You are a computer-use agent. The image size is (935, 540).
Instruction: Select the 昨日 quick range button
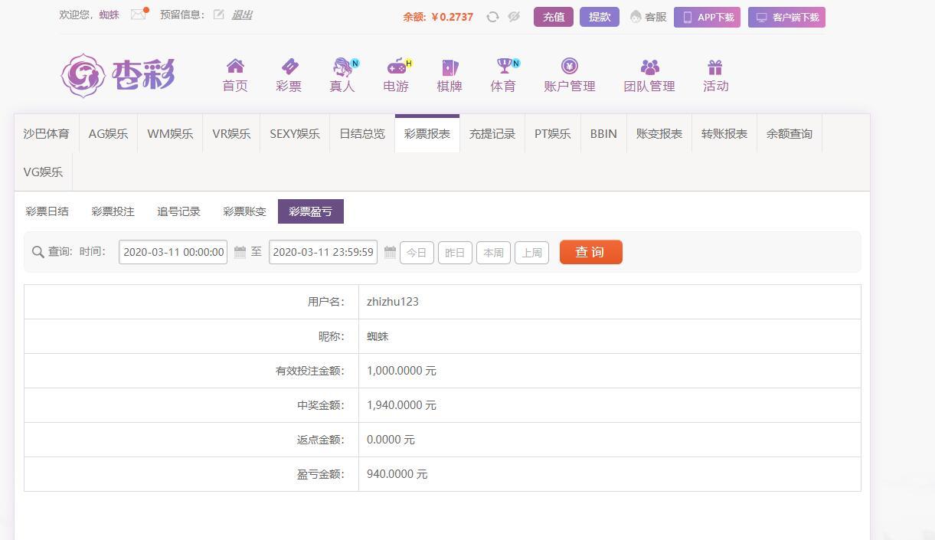(455, 253)
